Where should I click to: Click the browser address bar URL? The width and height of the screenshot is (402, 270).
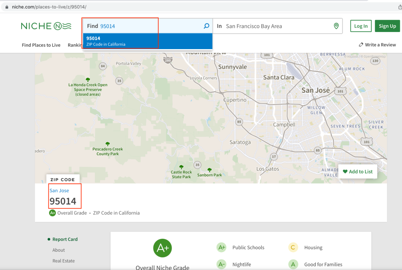tap(49, 7)
